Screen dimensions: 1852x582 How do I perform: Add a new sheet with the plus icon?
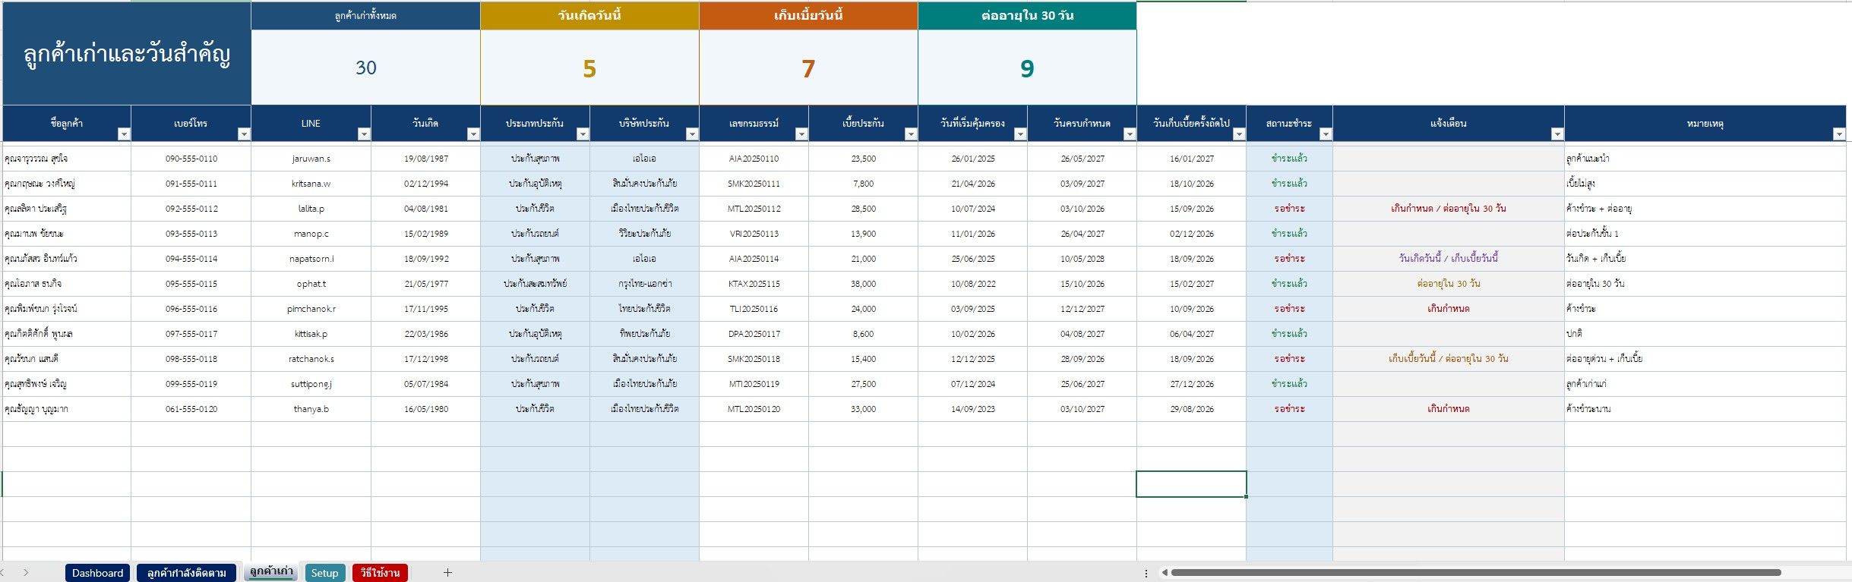[x=447, y=573]
